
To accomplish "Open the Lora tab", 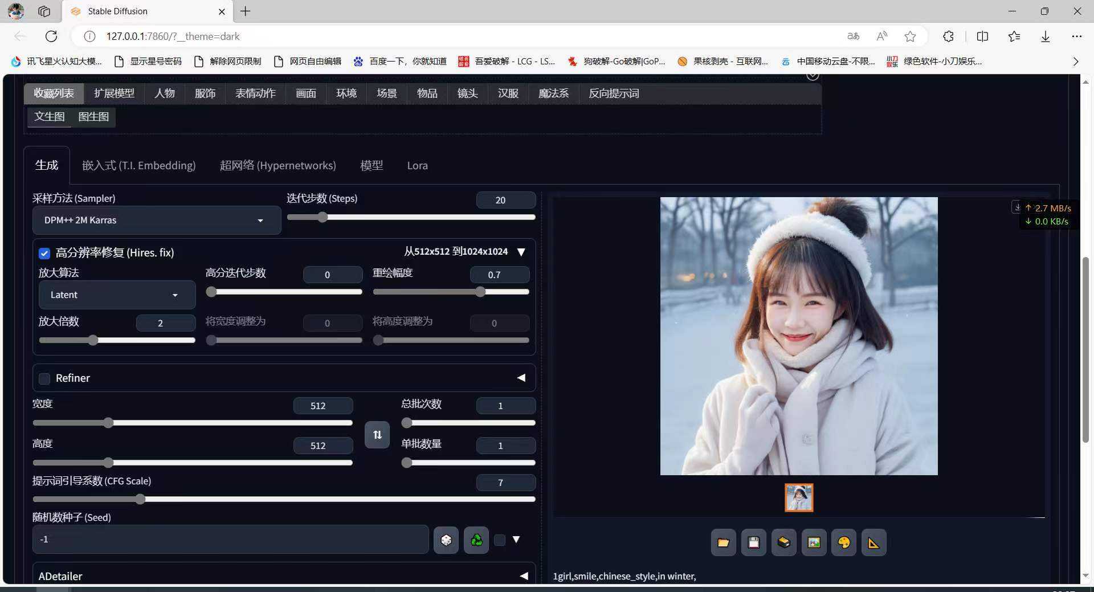I will 417,165.
